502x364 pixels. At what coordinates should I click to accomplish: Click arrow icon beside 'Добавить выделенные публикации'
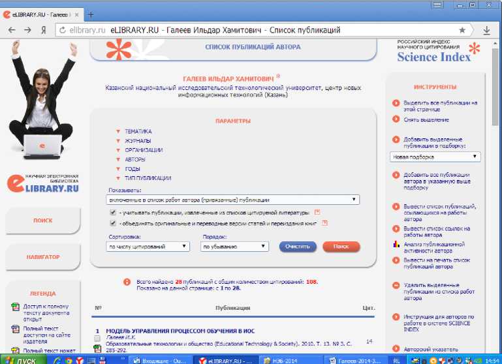(396, 140)
